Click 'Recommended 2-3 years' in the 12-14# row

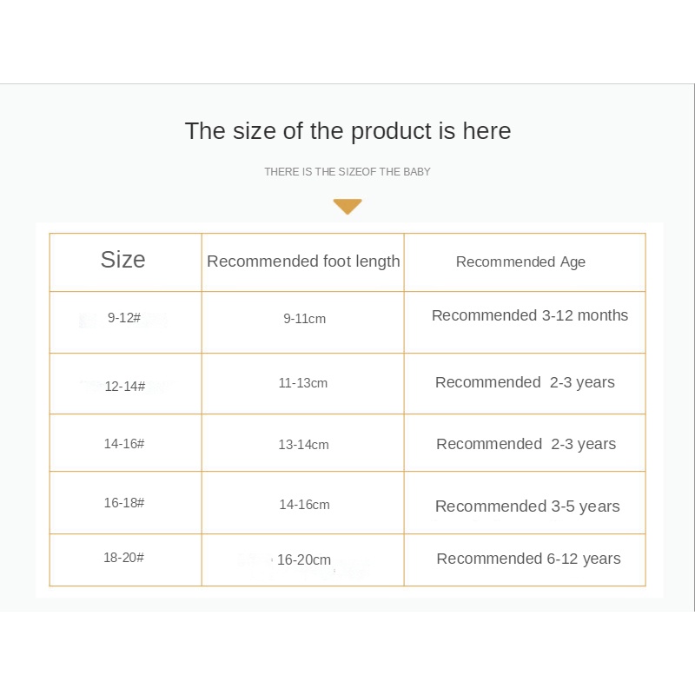525,382
